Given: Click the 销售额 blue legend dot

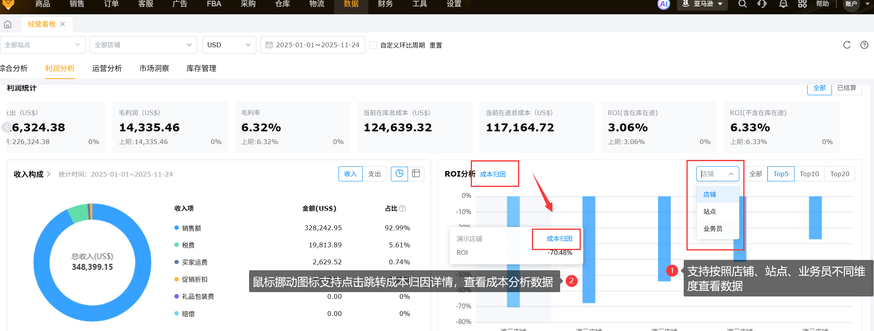Looking at the screenshot, I should coord(177,228).
